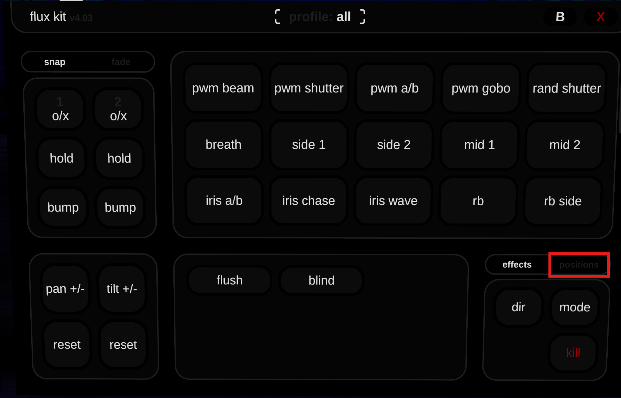The width and height of the screenshot is (621, 398).
Task: Toggle hold on channel 2
Action: 118,158
